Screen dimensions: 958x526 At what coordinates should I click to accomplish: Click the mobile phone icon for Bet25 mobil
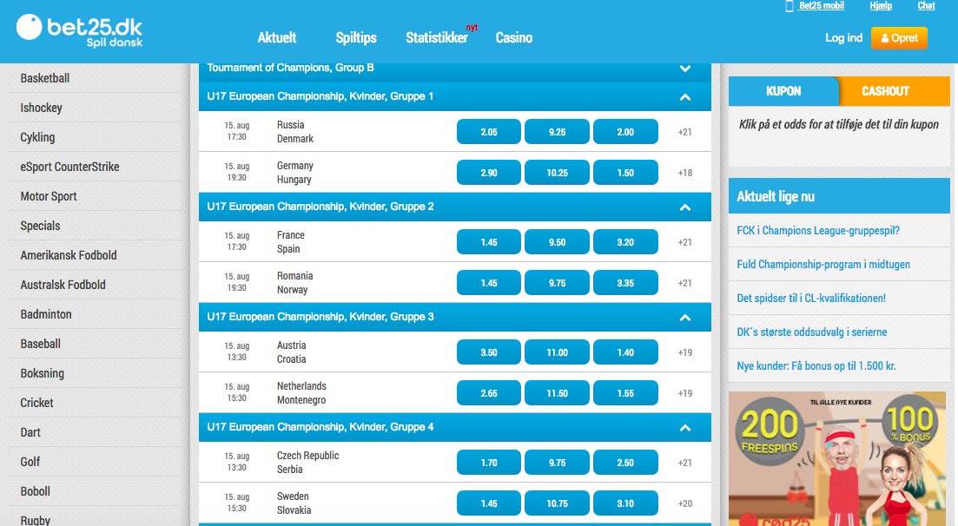click(790, 6)
